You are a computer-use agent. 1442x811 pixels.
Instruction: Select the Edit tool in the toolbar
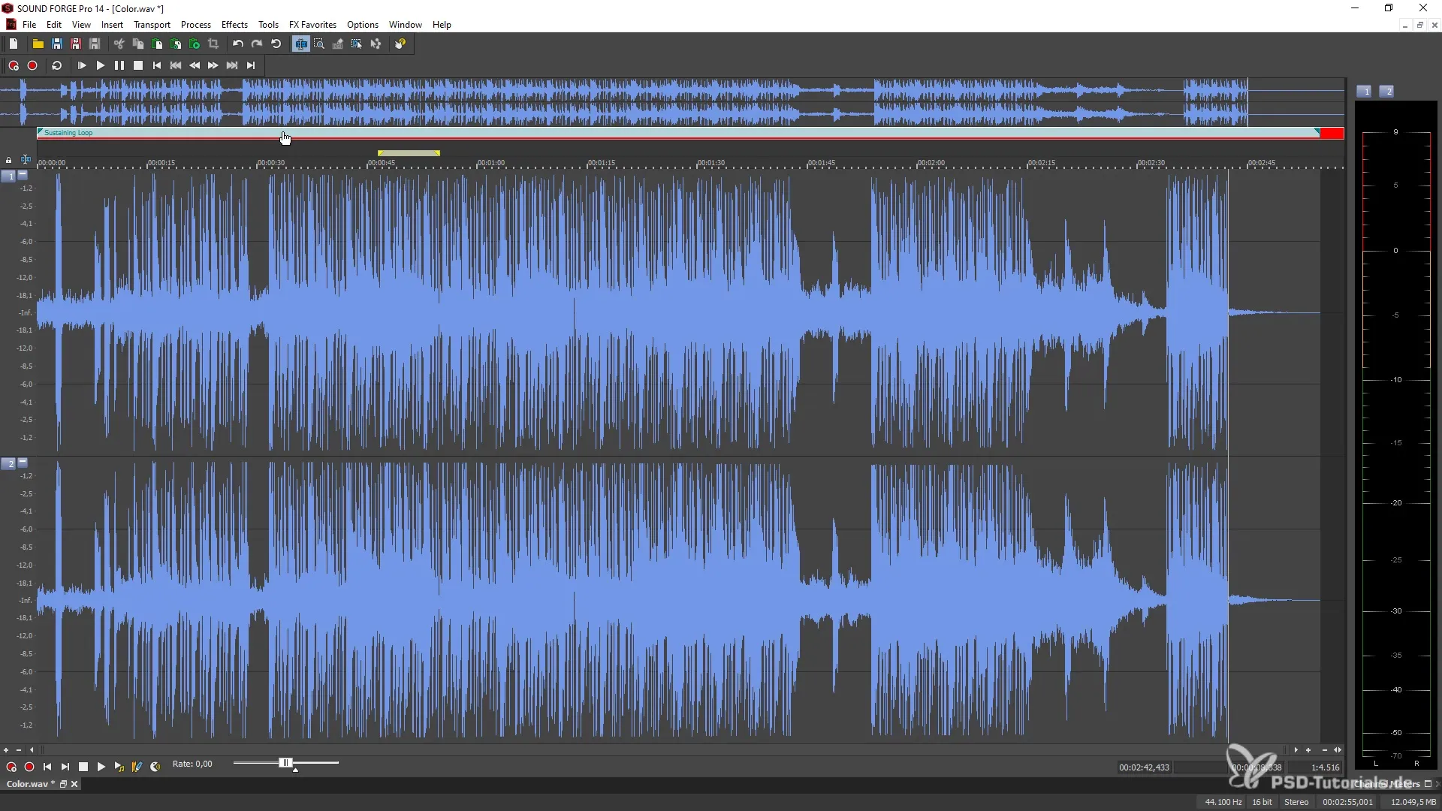(300, 44)
